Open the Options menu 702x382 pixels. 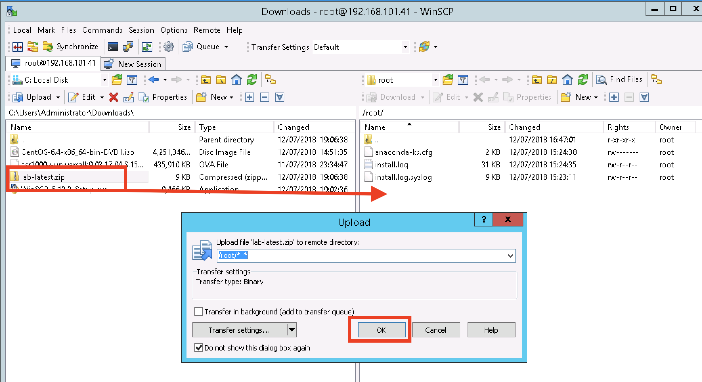[x=174, y=30]
